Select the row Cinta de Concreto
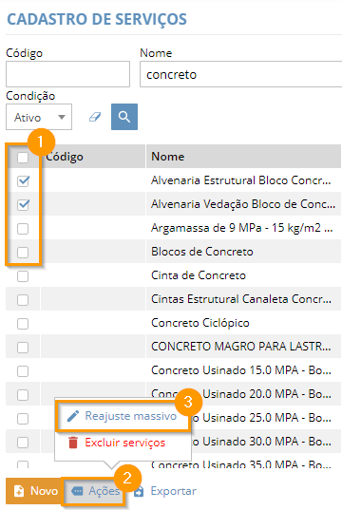Screen dimensions: 342x510 click(173, 275)
